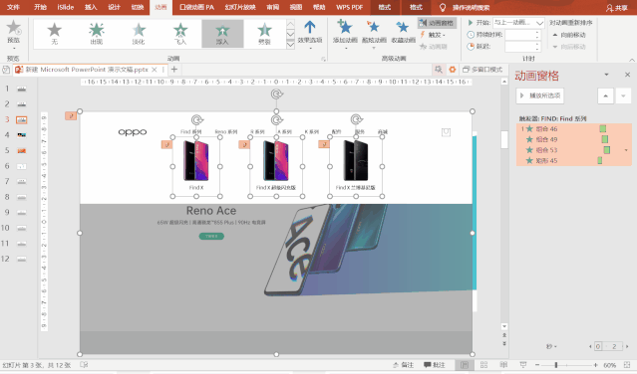Screen dimensions: 637x374
Task: Click the 共享 share button
Action: (617, 8)
